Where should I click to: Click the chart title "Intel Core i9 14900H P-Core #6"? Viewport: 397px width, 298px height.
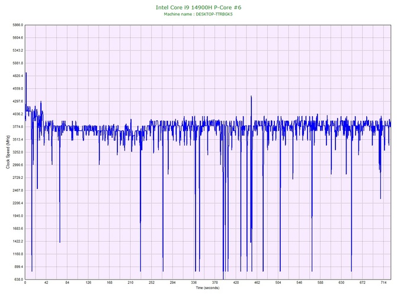tap(198, 7)
